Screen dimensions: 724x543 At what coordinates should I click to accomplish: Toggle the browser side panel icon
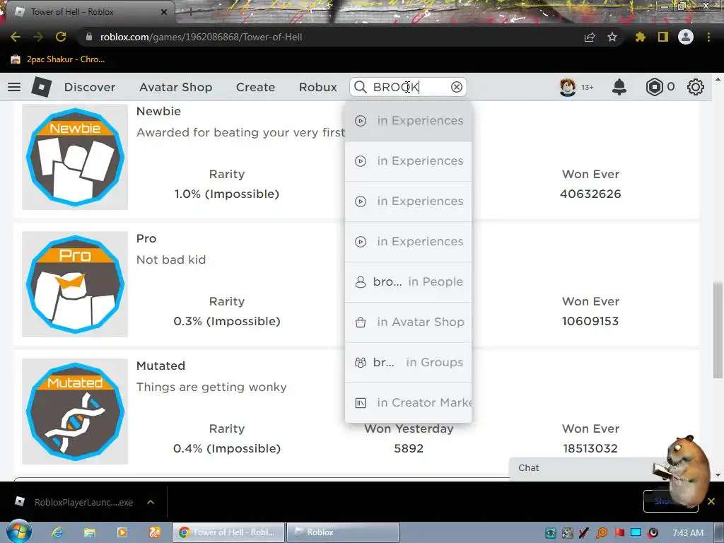(663, 37)
